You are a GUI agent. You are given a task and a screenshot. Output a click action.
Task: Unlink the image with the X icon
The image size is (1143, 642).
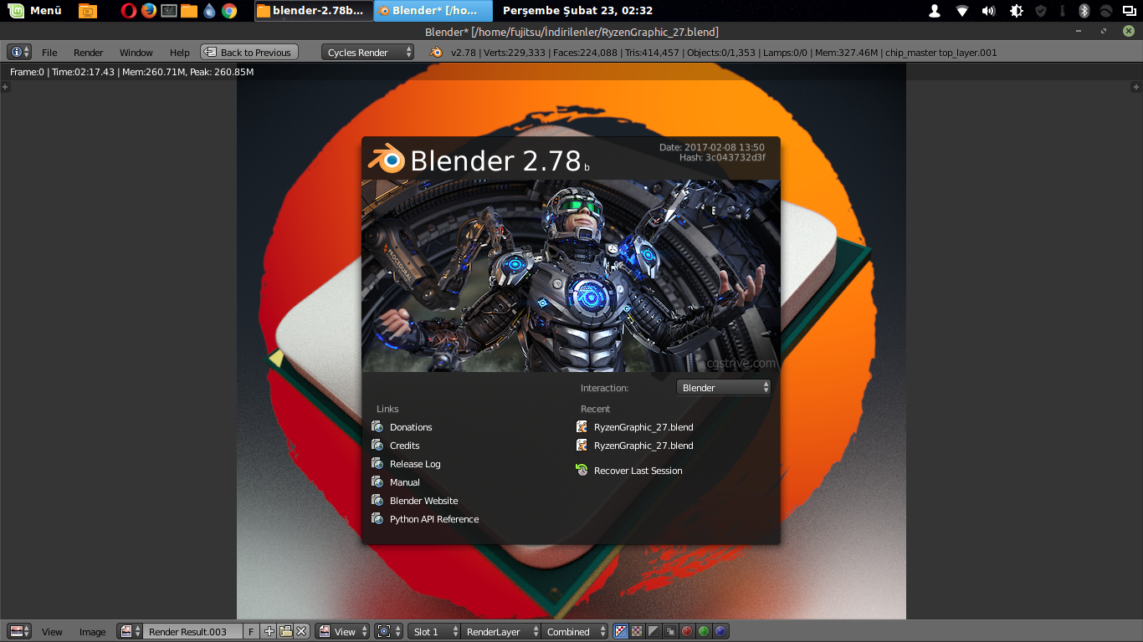pos(301,631)
